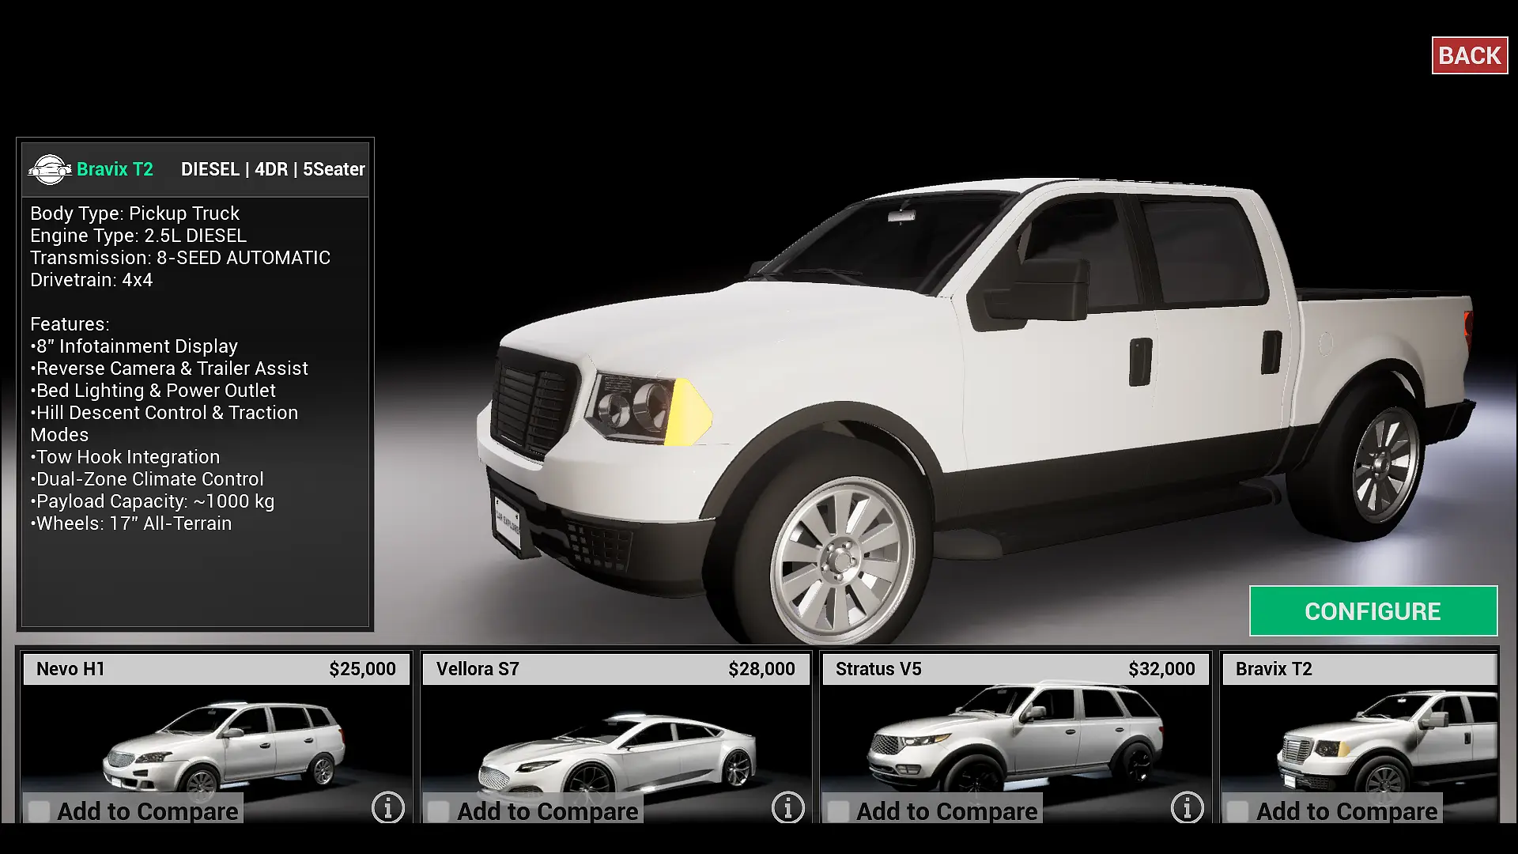1518x854 pixels.
Task: Check Add to Compare for Stratus V5
Action: [838, 811]
